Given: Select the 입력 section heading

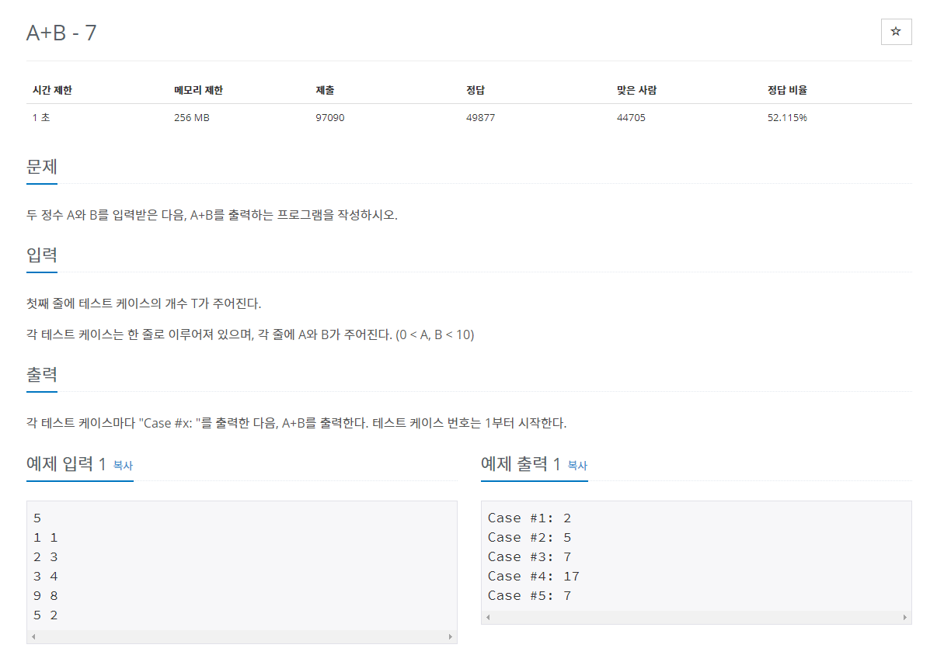Looking at the screenshot, I should [x=41, y=255].
